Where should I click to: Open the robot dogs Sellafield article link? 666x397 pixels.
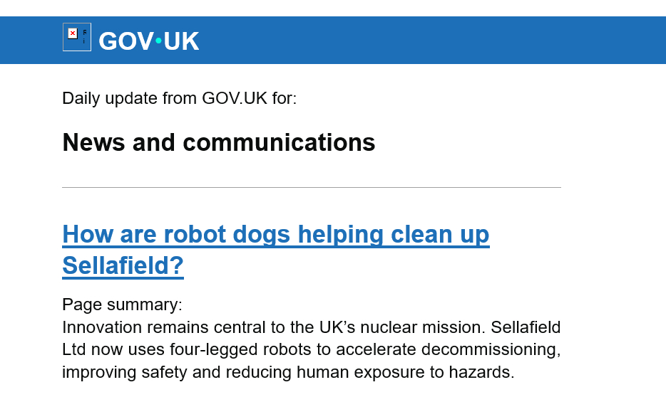point(275,235)
